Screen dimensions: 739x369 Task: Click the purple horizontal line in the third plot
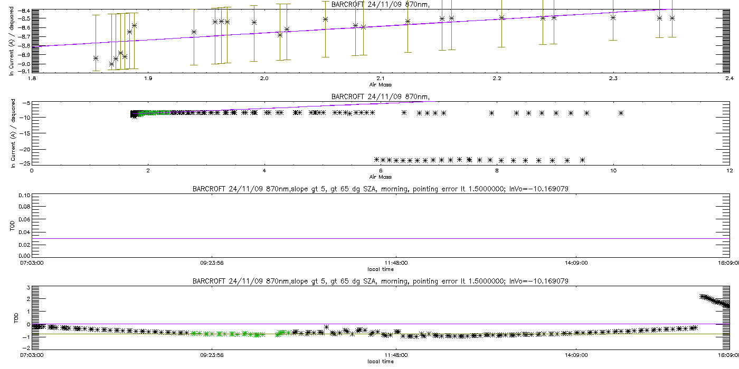(380, 238)
